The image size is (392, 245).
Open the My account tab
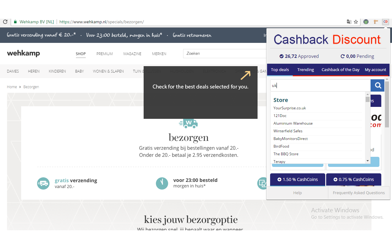pyautogui.click(x=375, y=70)
